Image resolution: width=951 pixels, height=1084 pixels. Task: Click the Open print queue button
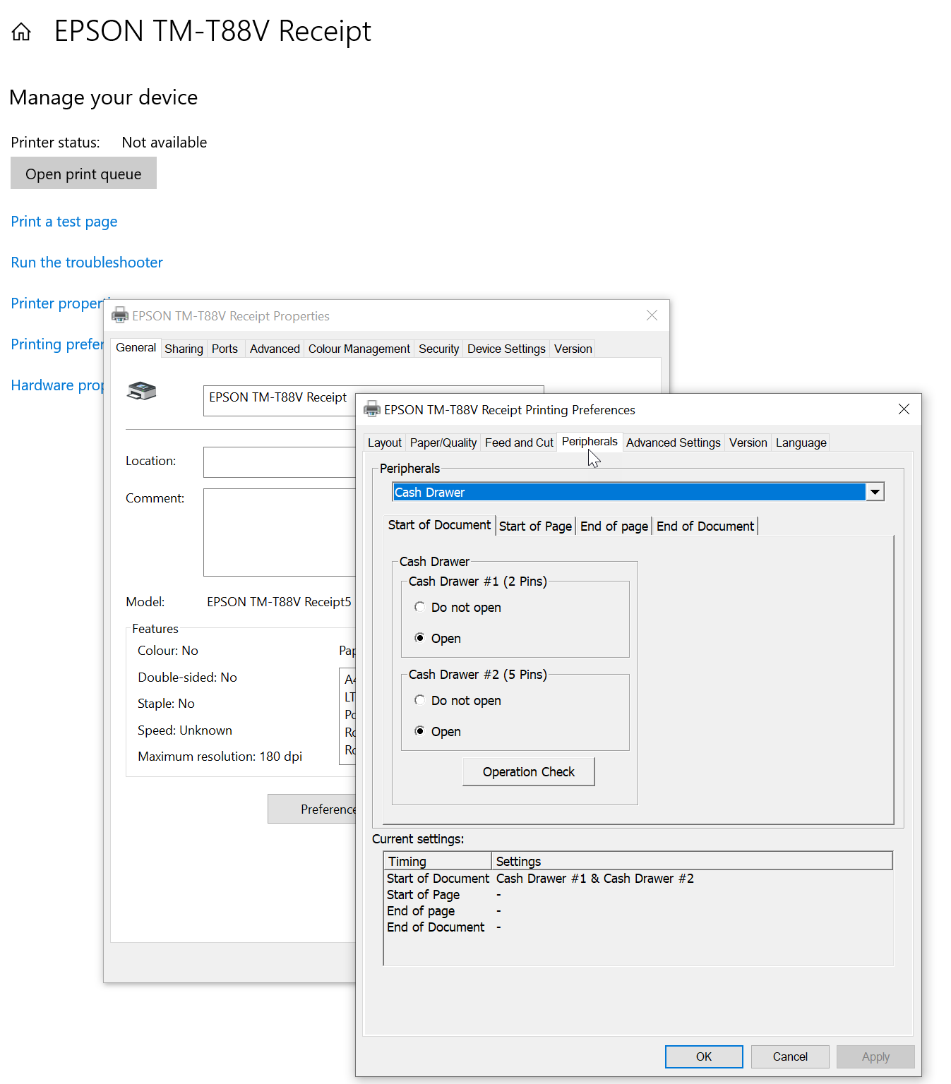click(x=83, y=174)
